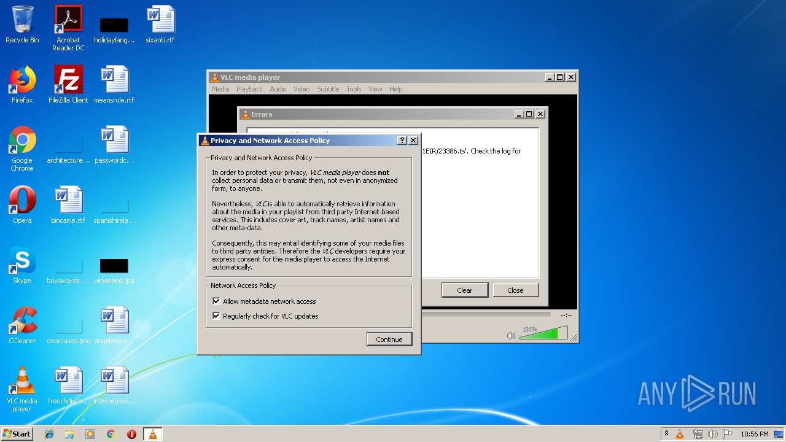Viewport: 786px width, 442px height.
Task: Open the Firefox desktop shortcut
Action: pos(22,85)
